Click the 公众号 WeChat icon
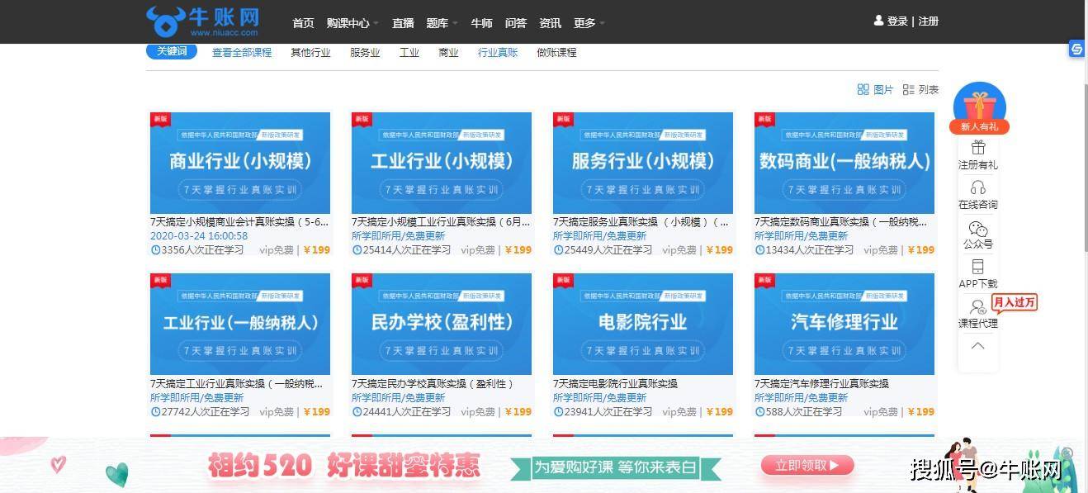This screenshot has width=1088, height=493. (x=978, y=229)
